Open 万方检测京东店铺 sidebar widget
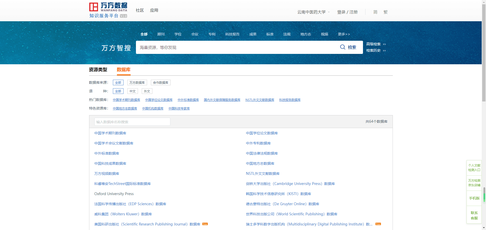Screen dimensions: 486x230 [474, 183]
